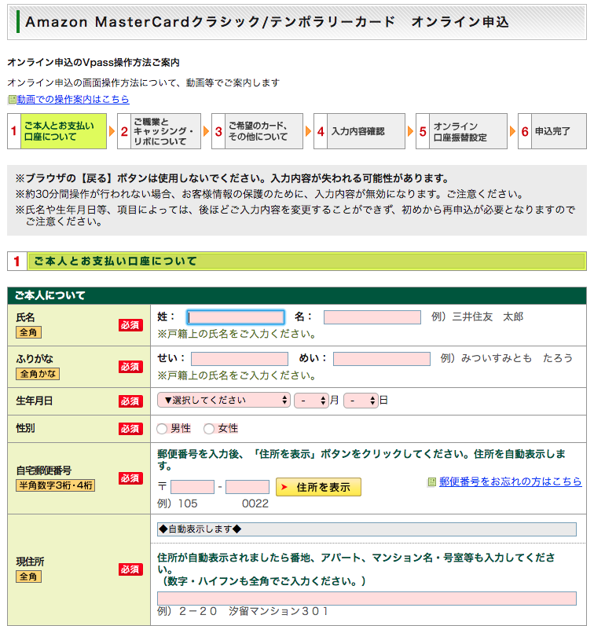The image size is (594, 626).
Task: Click the document icon beside the postal code help link
Action: (431, 482)
